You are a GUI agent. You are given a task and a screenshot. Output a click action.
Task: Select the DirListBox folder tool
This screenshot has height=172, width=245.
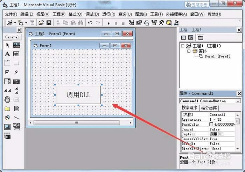(7, 109)
